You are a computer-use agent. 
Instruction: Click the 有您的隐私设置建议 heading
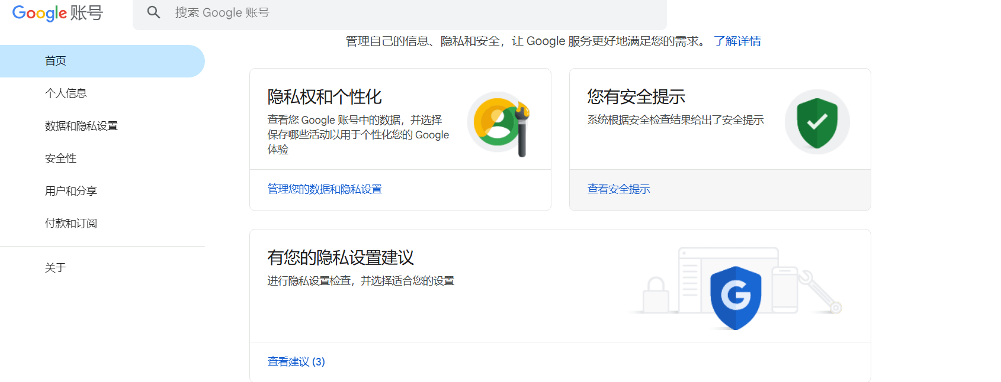[x=341, y=258]
